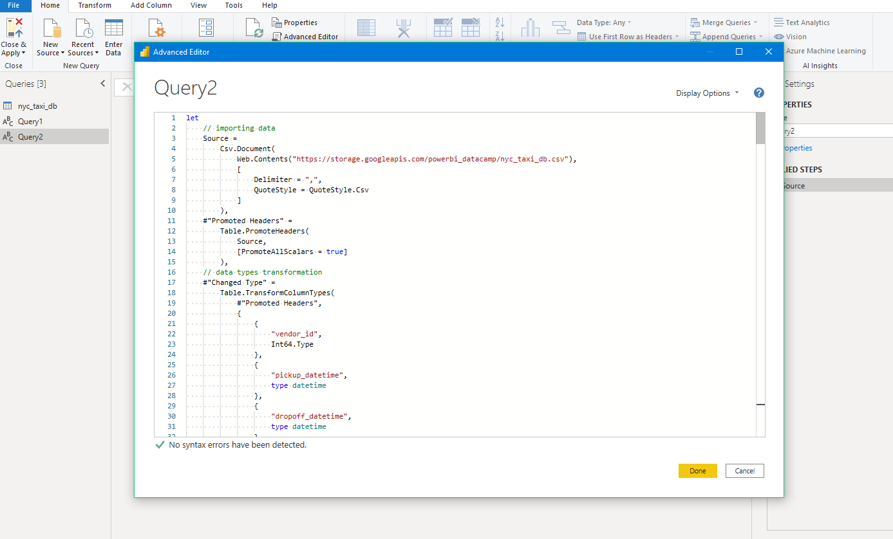This screenshot has height=539, width=893.
Task: Expand the Display Options dropdown
Action: click(707, 93)
